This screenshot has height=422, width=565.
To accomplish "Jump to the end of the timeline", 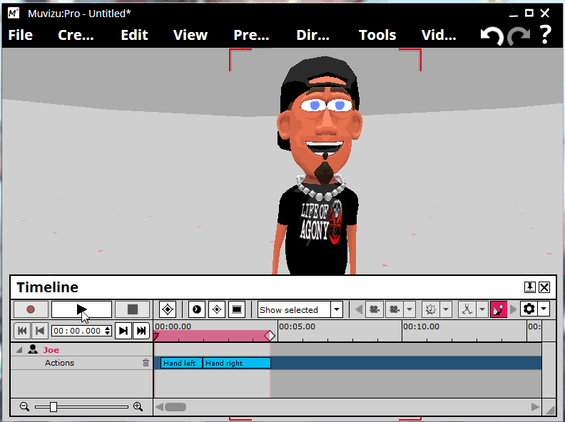I will coord(141,331).
